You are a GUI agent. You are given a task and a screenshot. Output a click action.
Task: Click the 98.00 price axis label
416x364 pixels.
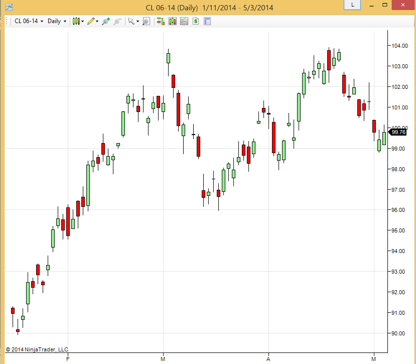click(398, 169)
